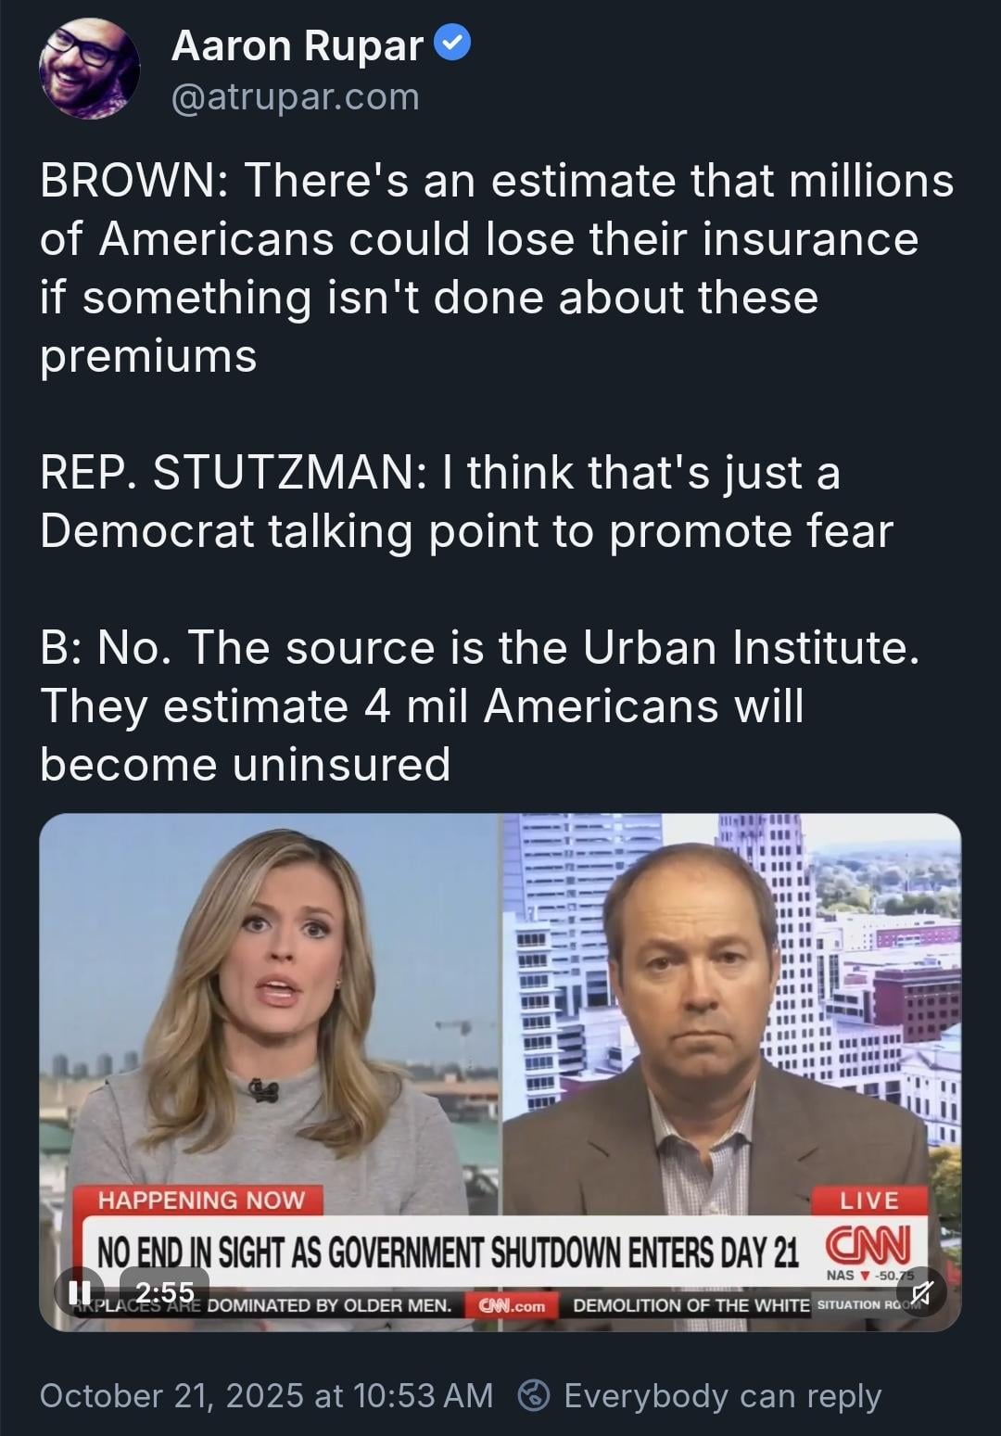1001x1436 pixels.
Task: Click the blue verified checkmark badge
Action: [x=453, y=44]
